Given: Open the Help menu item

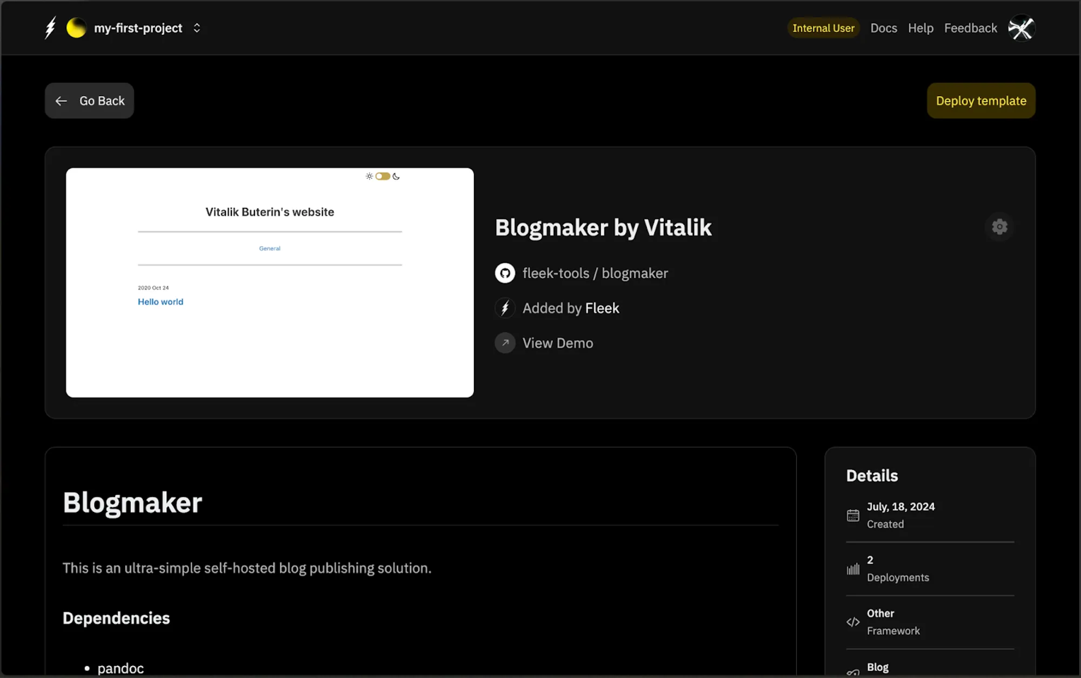Looking at the screenshot, I should tap(920, 28).
